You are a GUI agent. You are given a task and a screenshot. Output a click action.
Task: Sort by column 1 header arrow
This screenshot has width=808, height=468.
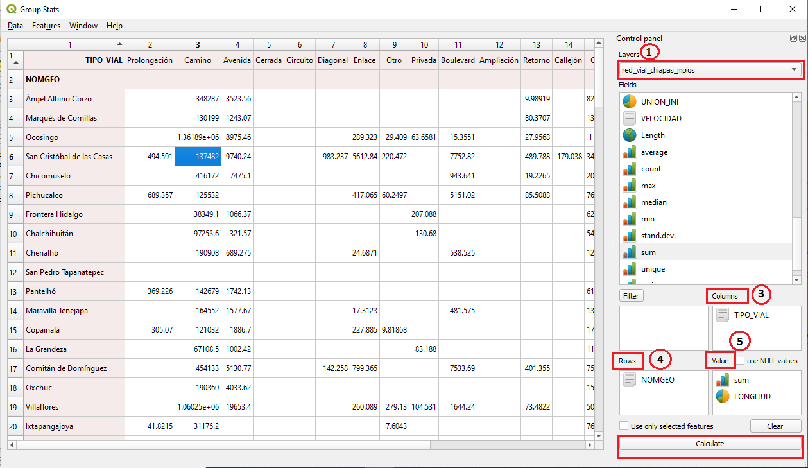tap(119, 44)
